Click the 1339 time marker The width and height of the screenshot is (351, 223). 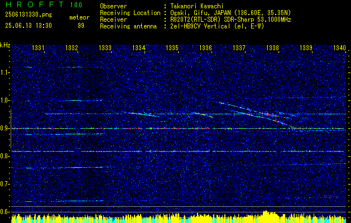pos(306,47)
